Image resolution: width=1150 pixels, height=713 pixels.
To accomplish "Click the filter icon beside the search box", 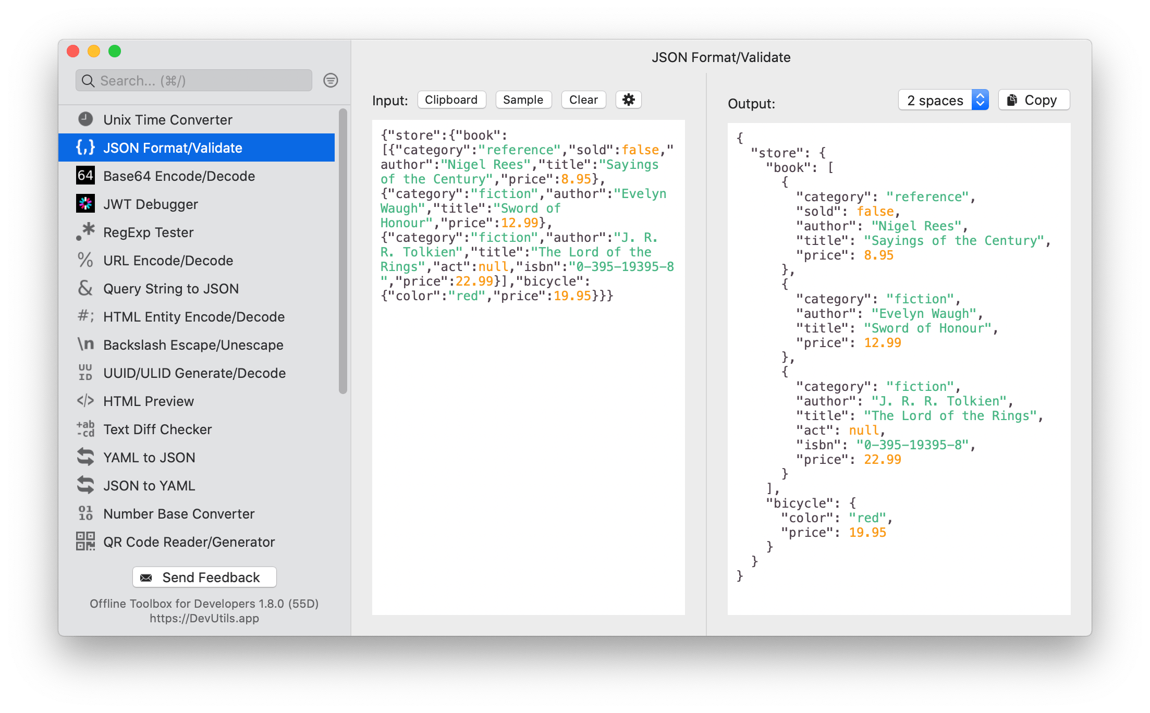I will pyautogui.click(x=331, y=81).
